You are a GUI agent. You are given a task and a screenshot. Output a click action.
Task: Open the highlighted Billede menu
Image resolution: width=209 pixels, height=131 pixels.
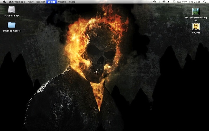pyautogui.click(x=52, y=2)
